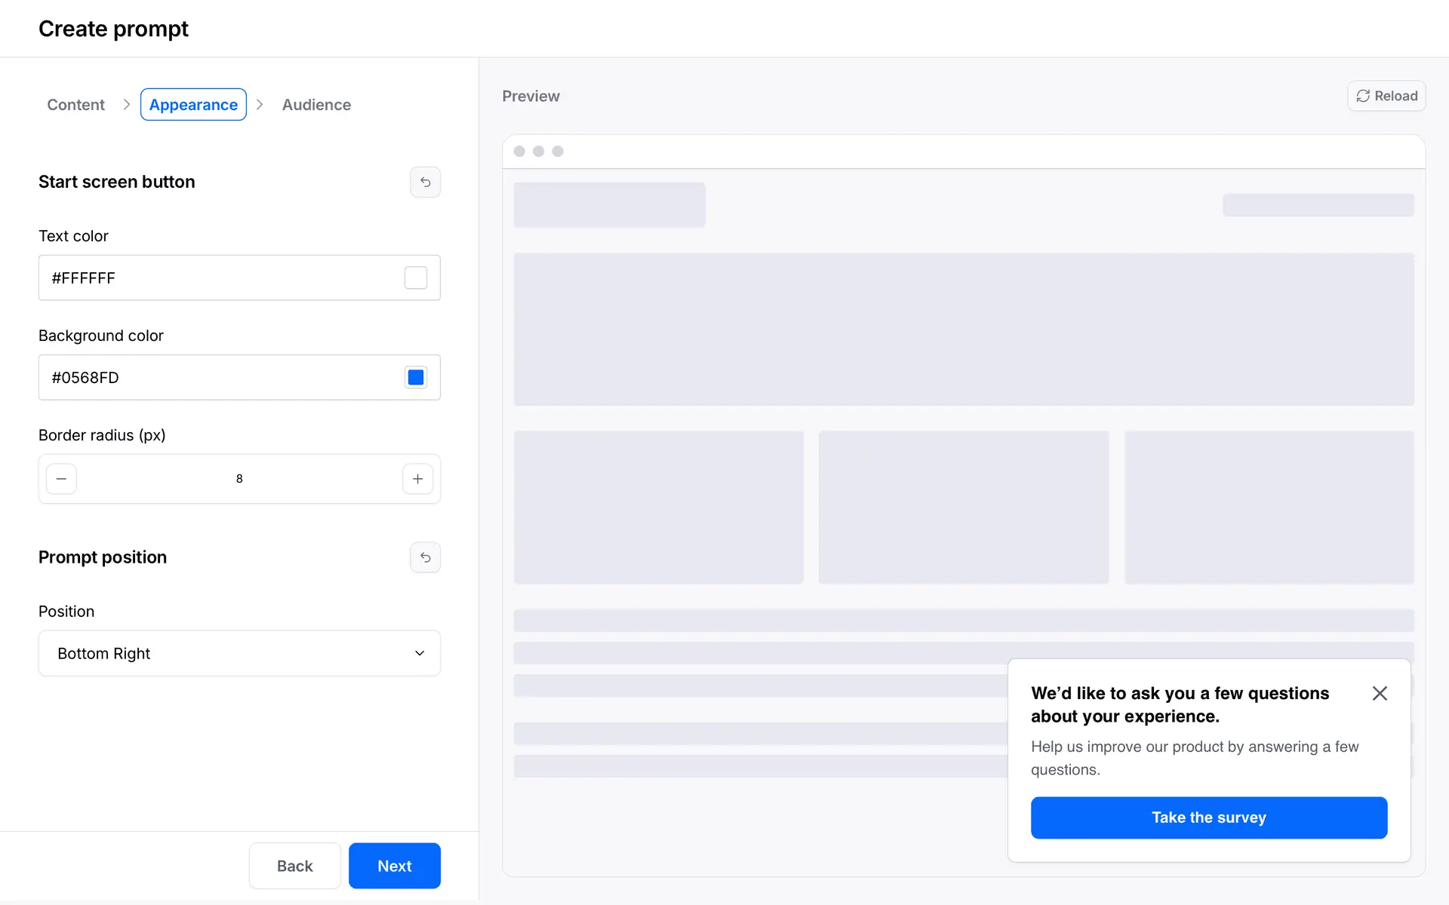Select the Appearance step

point(193,105)
